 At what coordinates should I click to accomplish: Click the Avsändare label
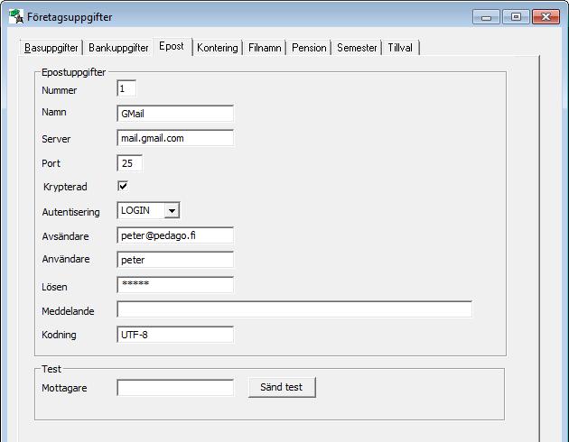pos(65,236)
